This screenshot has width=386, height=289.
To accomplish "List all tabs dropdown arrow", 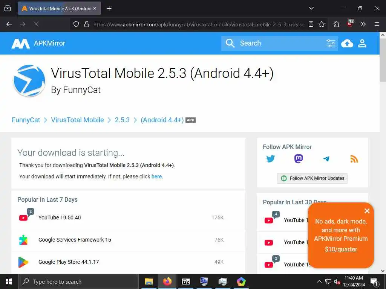I will pos(311,8).
